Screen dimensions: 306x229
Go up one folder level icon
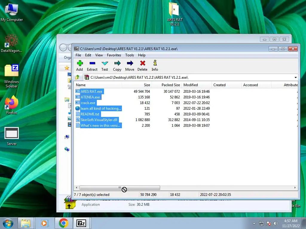click(77, 77)
